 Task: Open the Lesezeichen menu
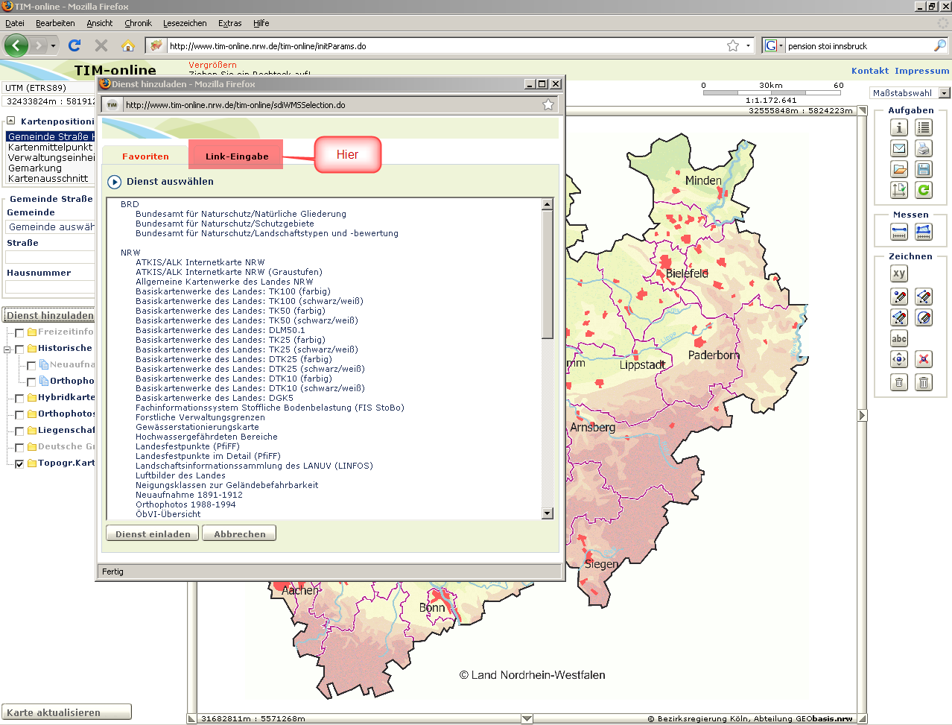(x=185, y=23)
